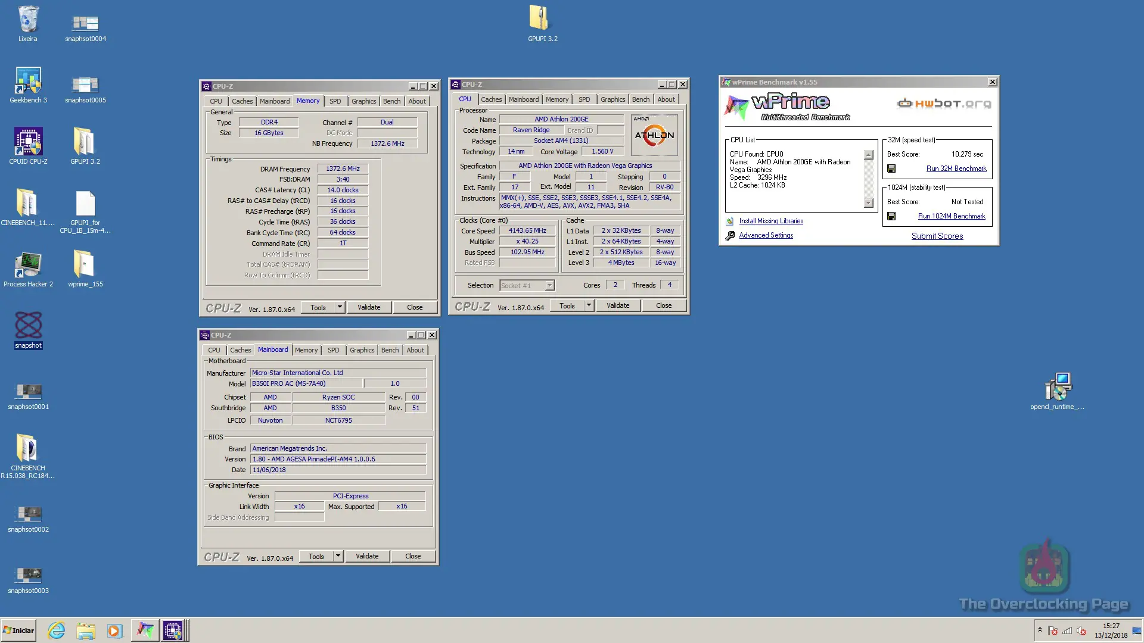Screen dimensions: 1144x643
Task: Expand Tools dropdown arrow in Mainboard CPU-Z window
Action: 338,556
